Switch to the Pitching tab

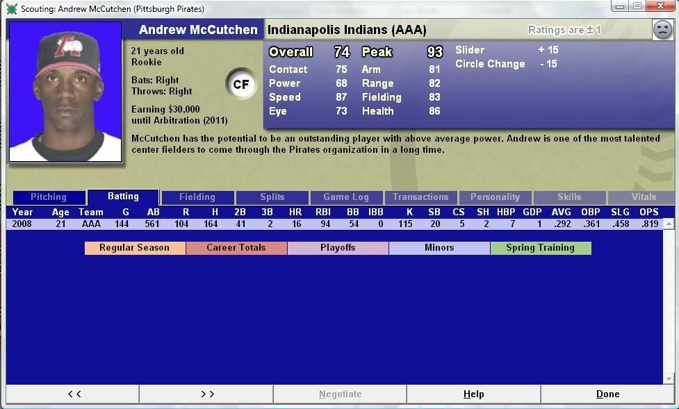click(x=49, y=197)
